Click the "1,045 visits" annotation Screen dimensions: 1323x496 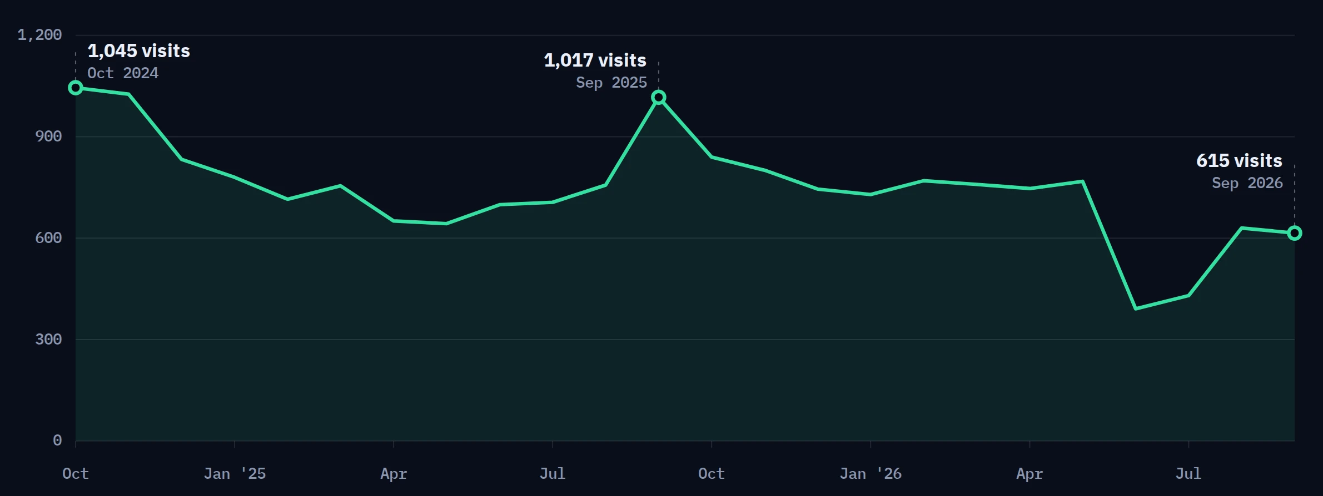tap(139, 51)
